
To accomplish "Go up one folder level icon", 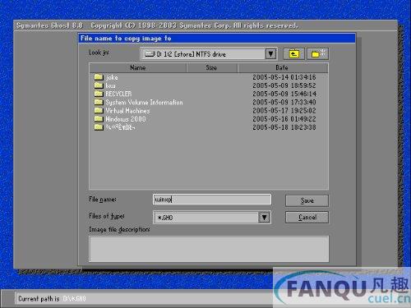I will (x=293, y=53).
